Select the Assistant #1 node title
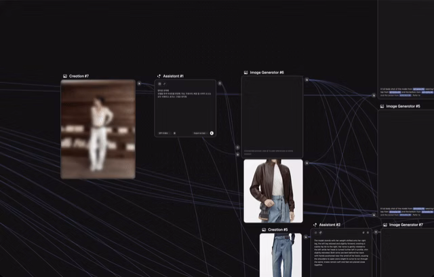The height and width of the screenshot is (277, 434). click(x=174, y=76)
